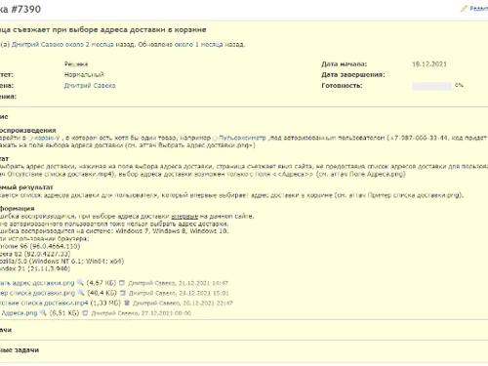Open the 'списка доставки.mp4' video attachment
Image resolution: width=488 pixels, height=366 pixels.
click(44, 304)
